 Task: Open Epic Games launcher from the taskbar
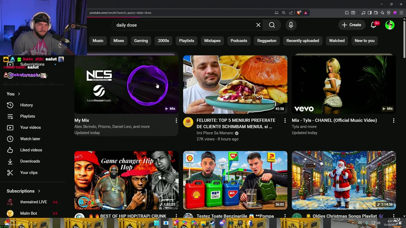240,223
